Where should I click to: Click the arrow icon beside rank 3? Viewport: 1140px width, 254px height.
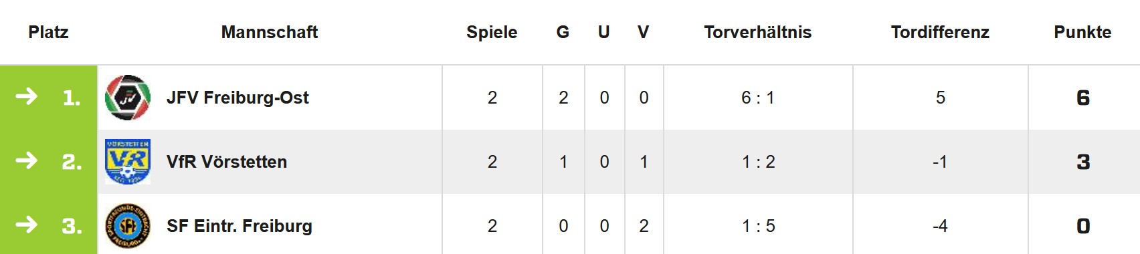click(x=27, y=225)
